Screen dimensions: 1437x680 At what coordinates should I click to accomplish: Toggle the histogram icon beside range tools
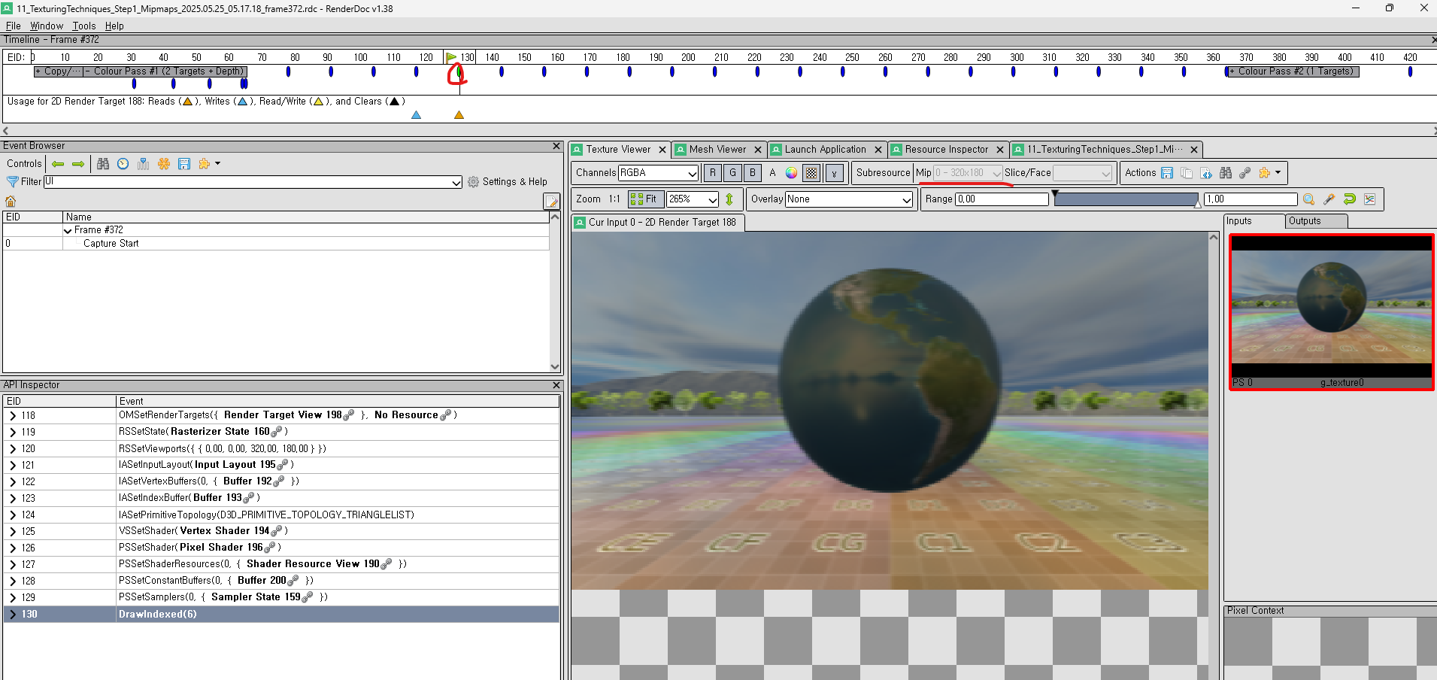coord(1370,199)
